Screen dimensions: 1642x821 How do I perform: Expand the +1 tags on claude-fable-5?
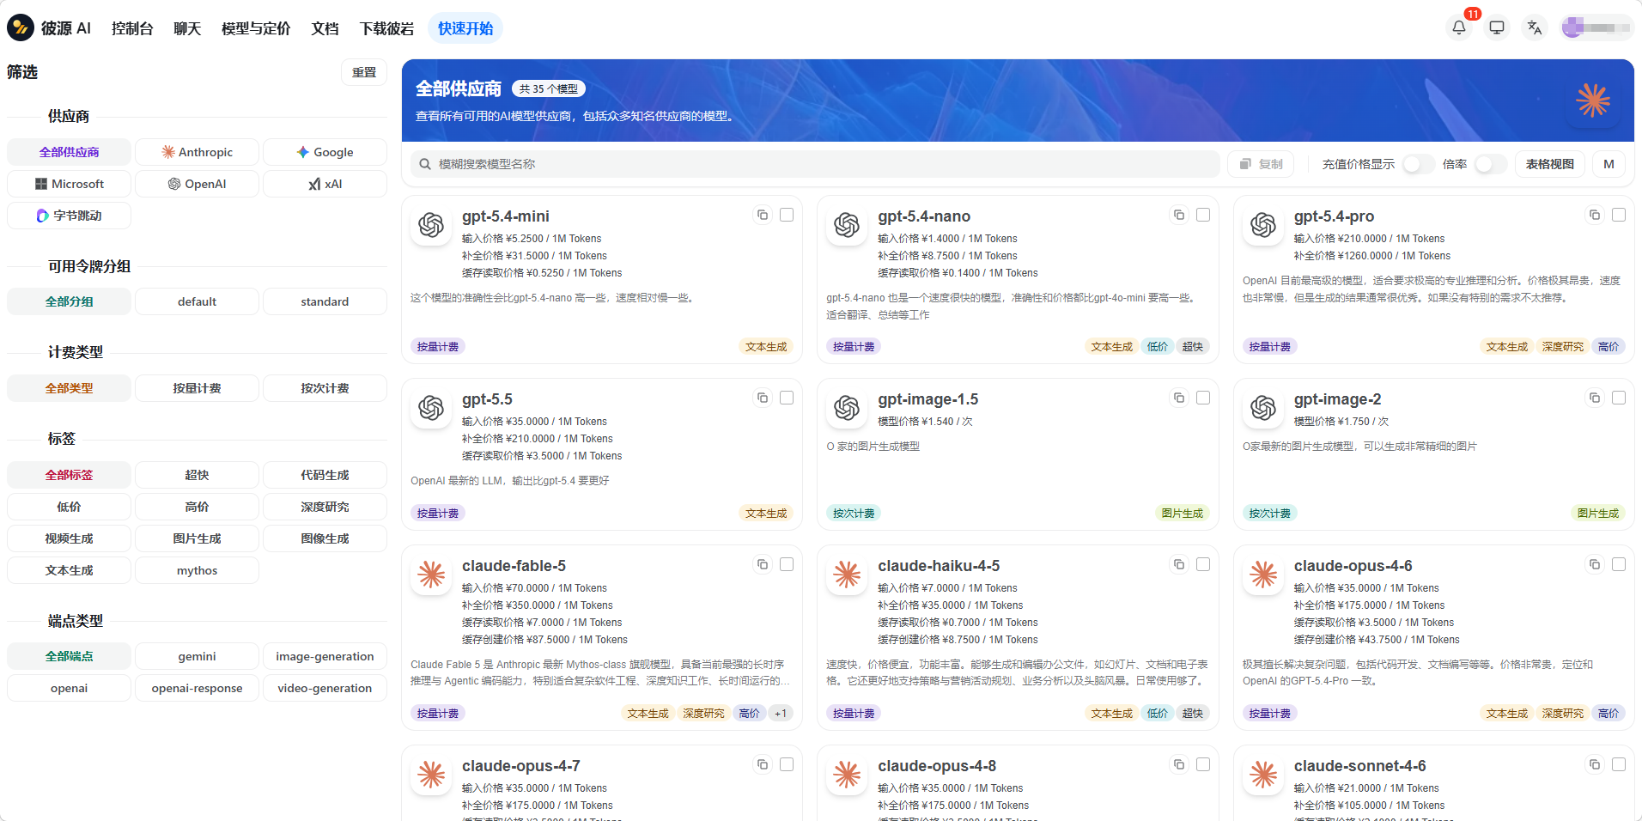tap(781, 713)
